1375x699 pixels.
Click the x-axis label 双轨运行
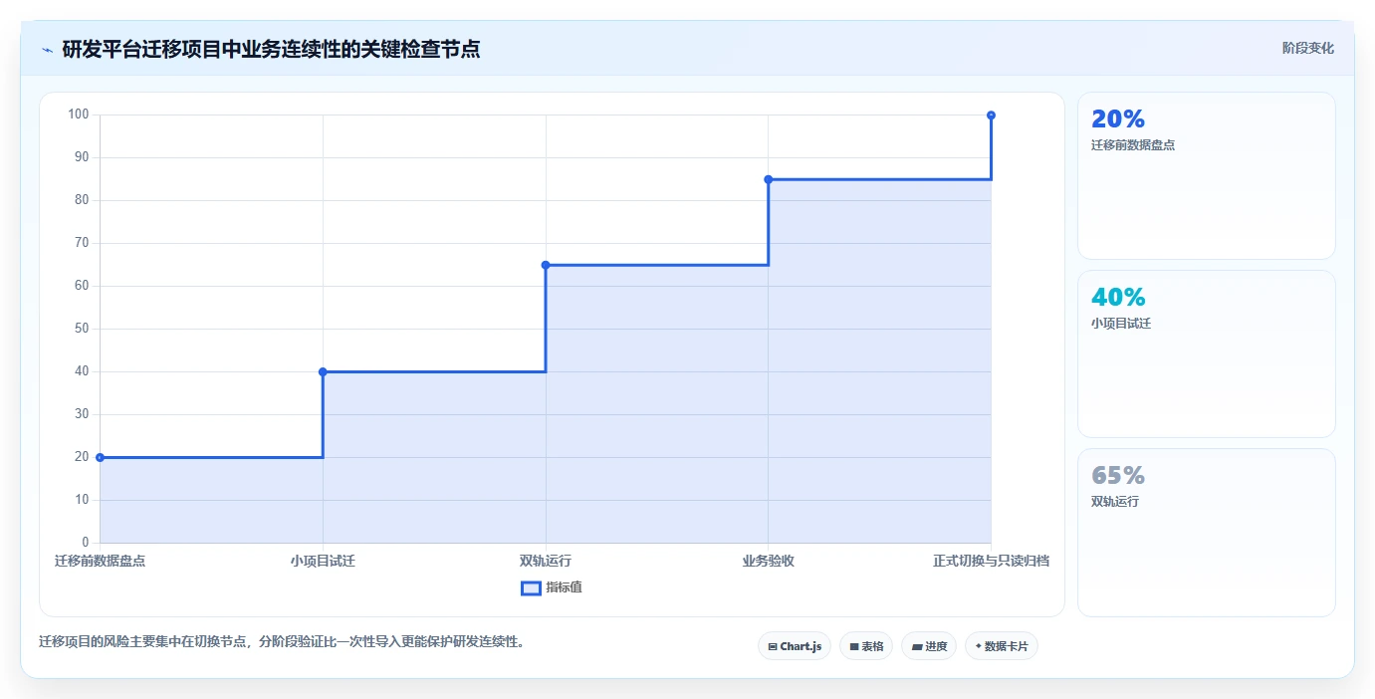pyautogui.click(x=546, y=561)
